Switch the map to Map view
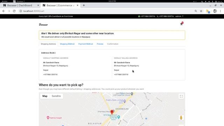 [45, 96]
